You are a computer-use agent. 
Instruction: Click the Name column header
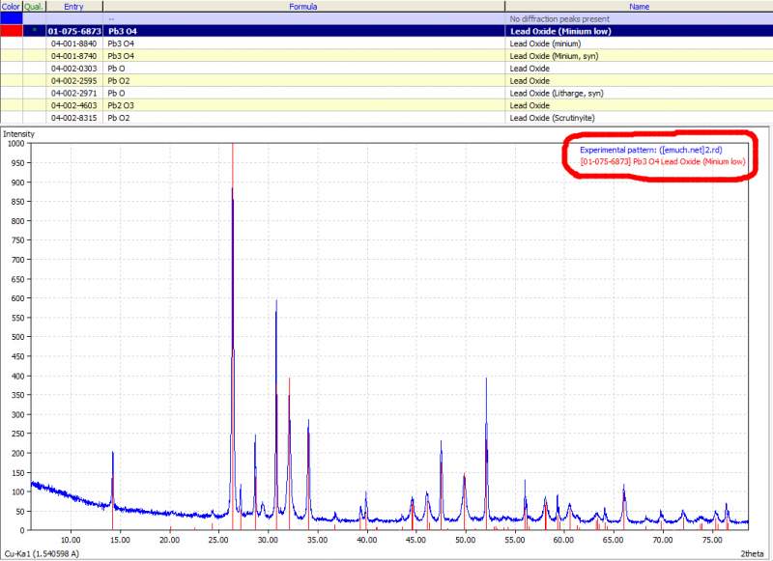pyautogui.click(x=638, y=6)
